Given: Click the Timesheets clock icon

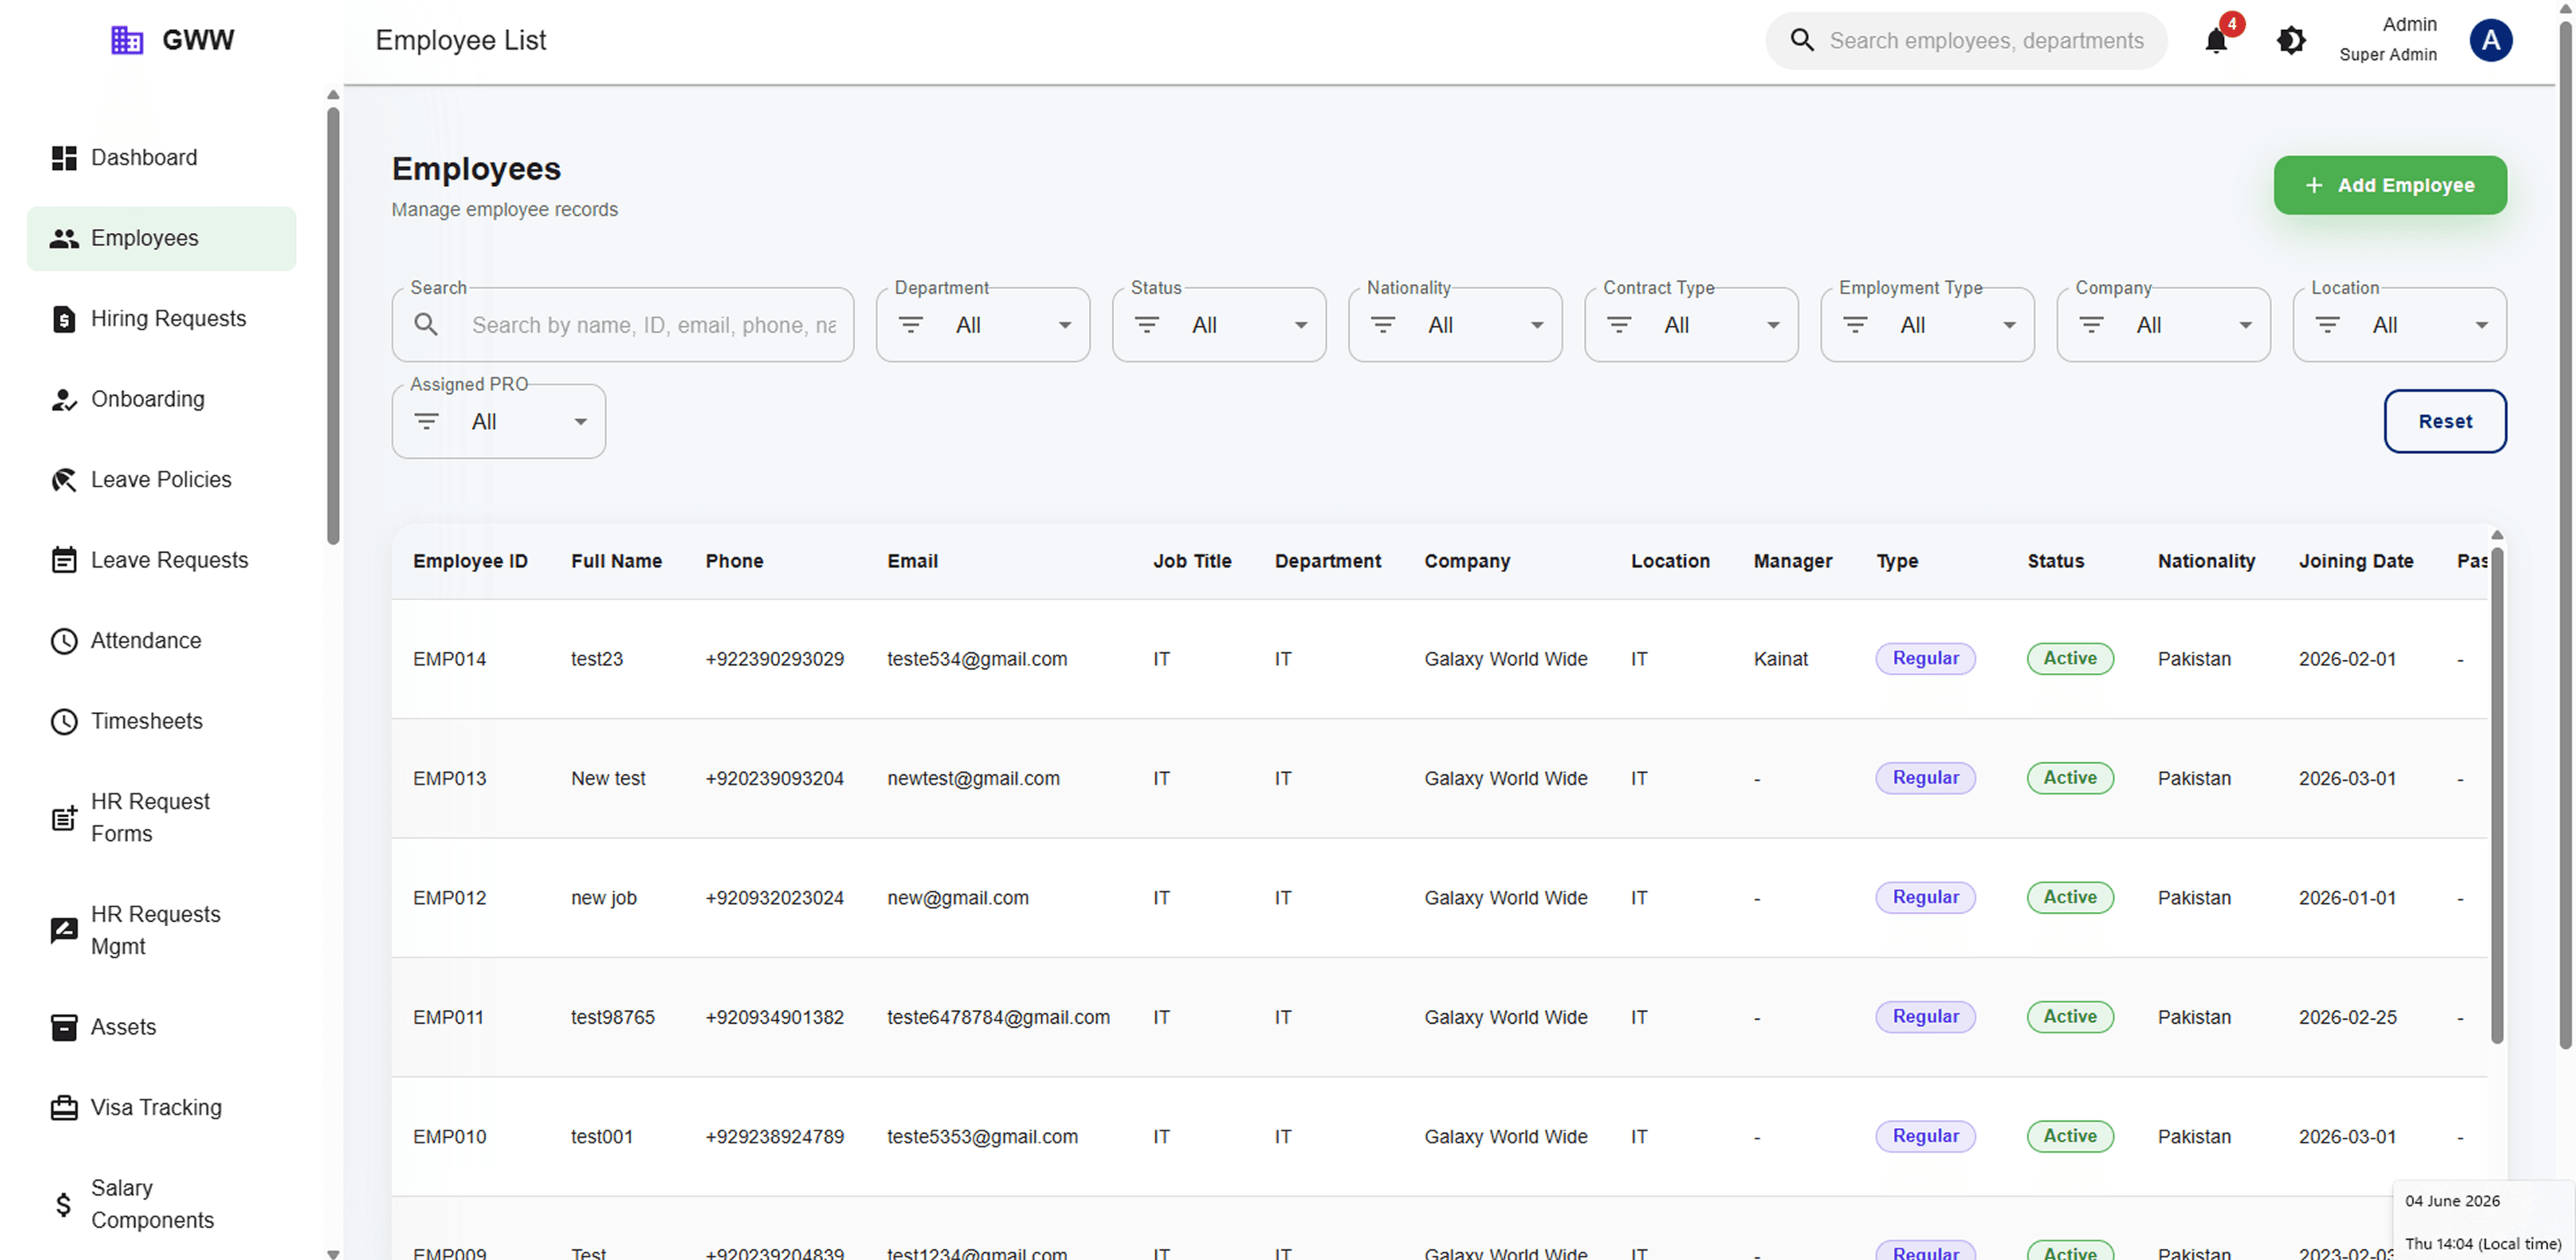Looking at the screenshot, I should 64,721.
